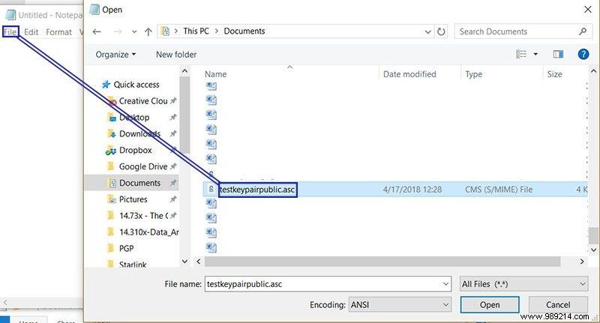This screenshot has height=323, width=600.
Task: Select the 14.310x-Data folder in sidebar
Action: point(148,232)
